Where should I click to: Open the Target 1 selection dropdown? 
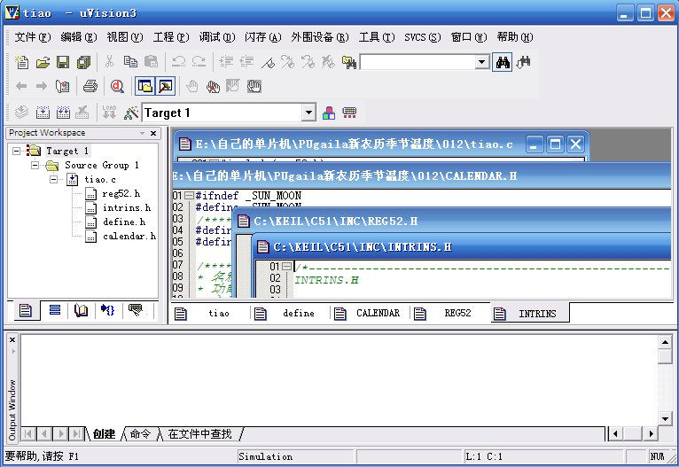[x=308, y=113]
